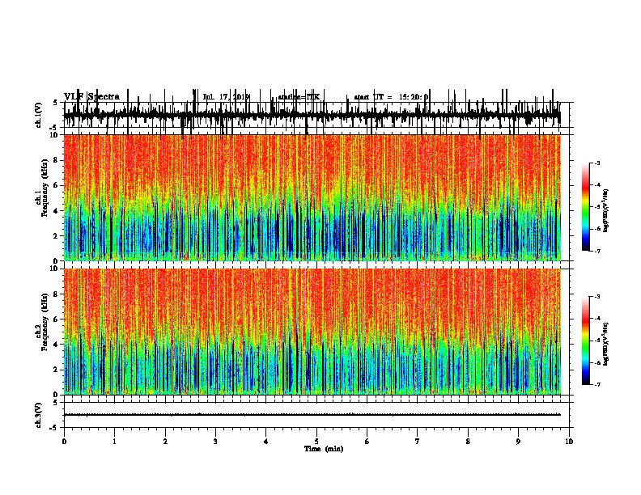Click the 'ch.3(V)' axis label
Screen dimensions: 641x495
point(39,415)
